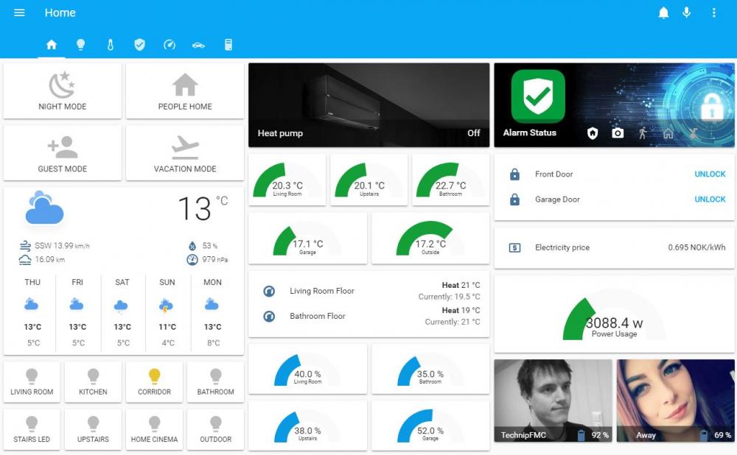
Task: Toggle Night Mode
Action: [x=63, y=91]
